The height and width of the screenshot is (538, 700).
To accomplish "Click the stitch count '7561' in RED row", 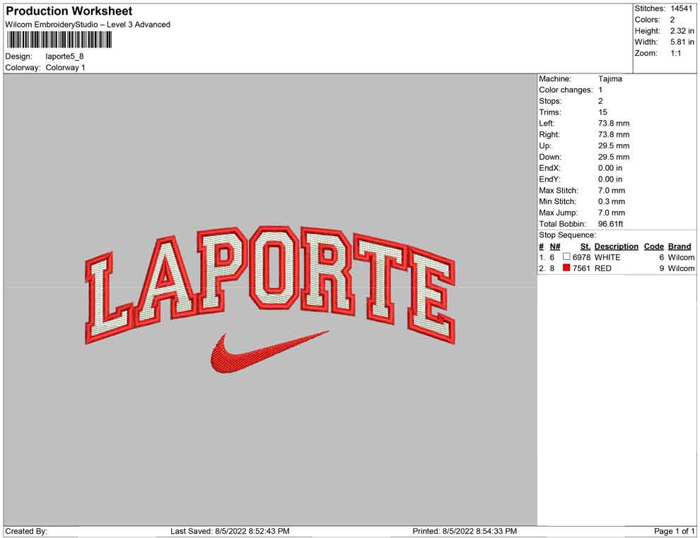I will [581, 268].
